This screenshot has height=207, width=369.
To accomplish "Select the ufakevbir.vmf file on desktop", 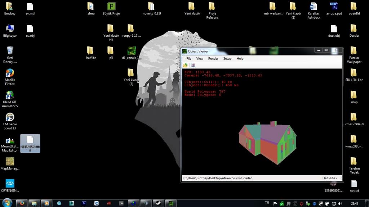I will click(30, 143).
